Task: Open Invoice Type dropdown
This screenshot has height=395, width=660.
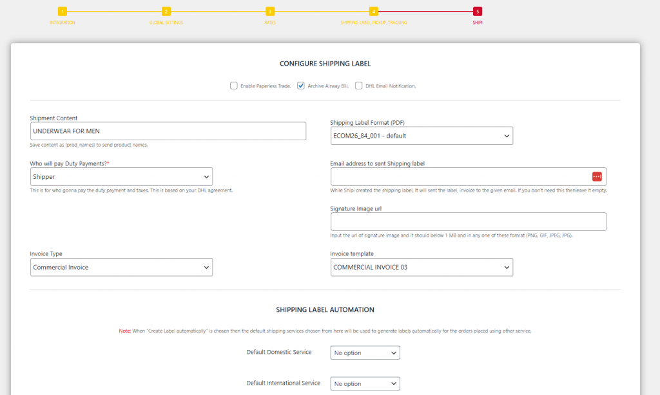Action: coord(121,267)
